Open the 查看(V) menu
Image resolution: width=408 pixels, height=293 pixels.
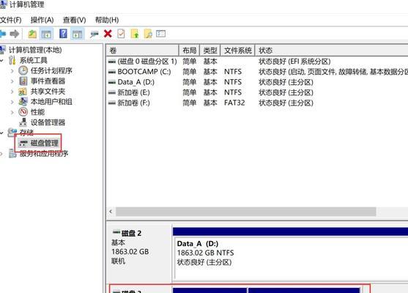click(75, 20)
